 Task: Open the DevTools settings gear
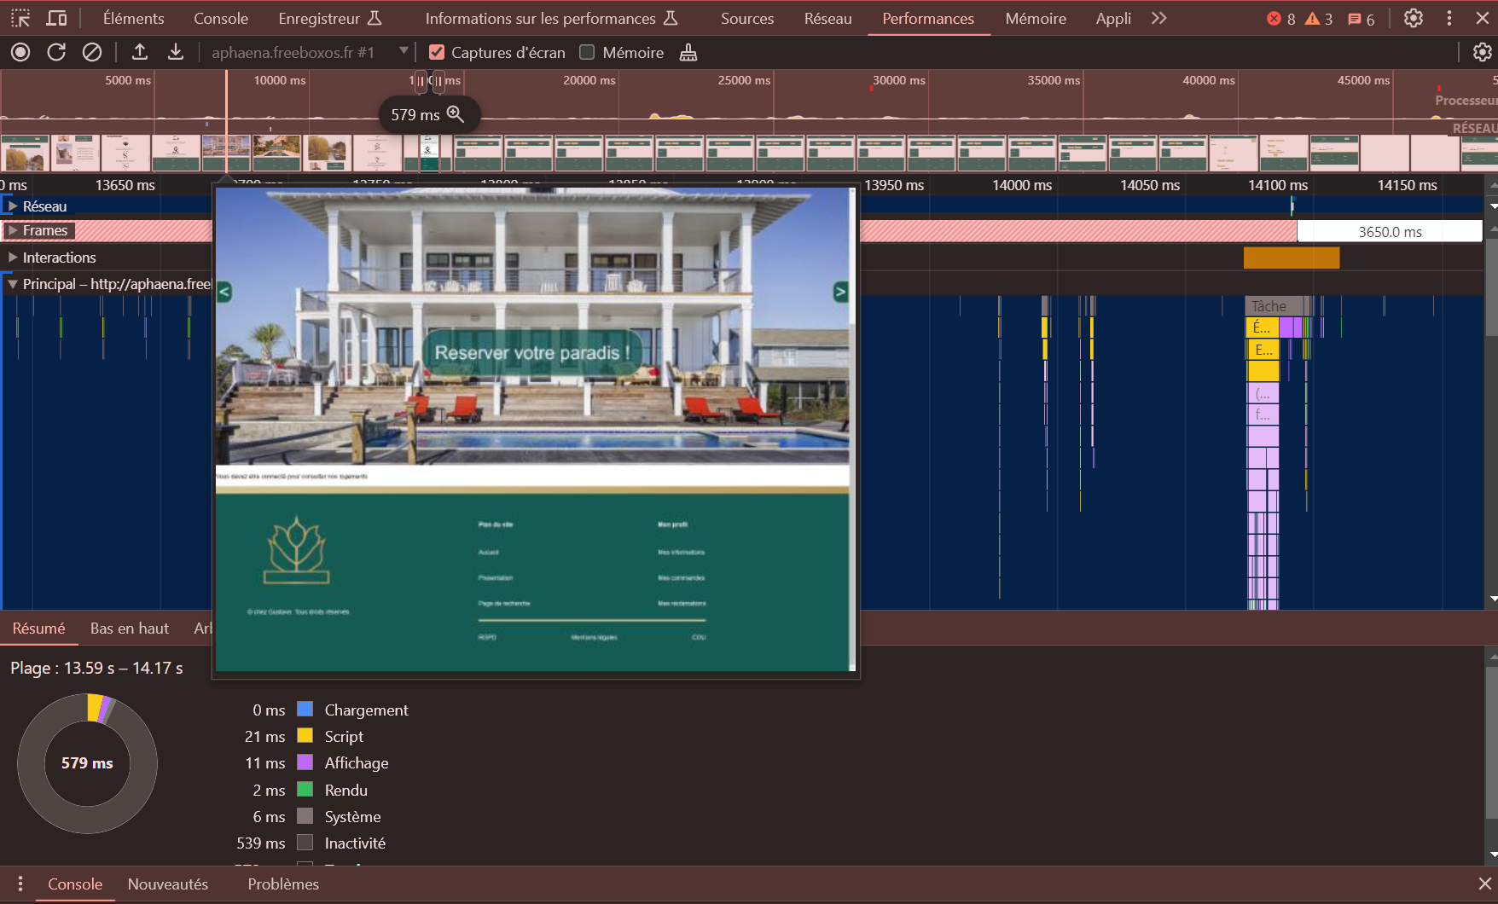tap(1413, 18)
